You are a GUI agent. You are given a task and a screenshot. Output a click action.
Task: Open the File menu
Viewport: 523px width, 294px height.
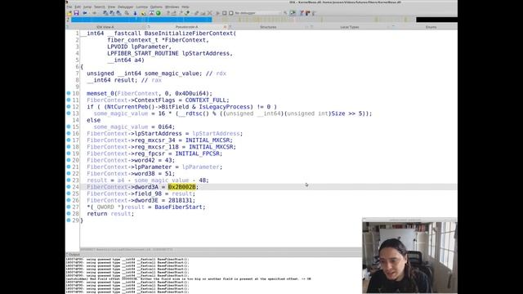(69, 7)
